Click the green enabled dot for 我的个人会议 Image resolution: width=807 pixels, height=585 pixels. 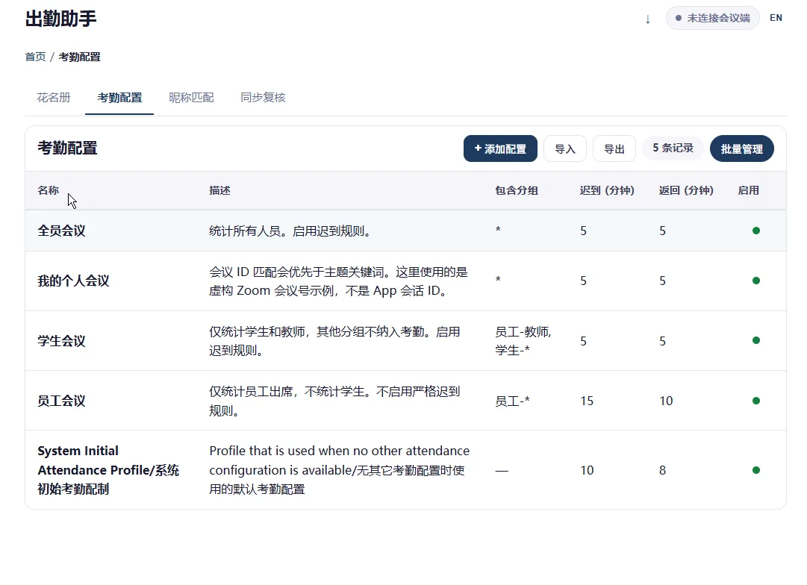click(756, 281)
